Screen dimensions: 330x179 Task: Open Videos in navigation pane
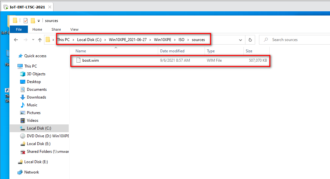coord(32,121)
